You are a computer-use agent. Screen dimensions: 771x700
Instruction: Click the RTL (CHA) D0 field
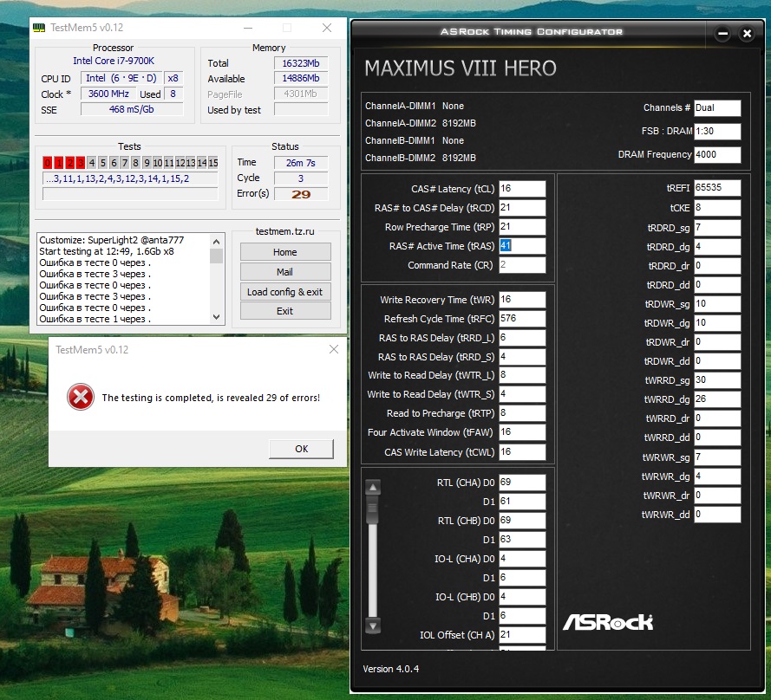[522, 483]
